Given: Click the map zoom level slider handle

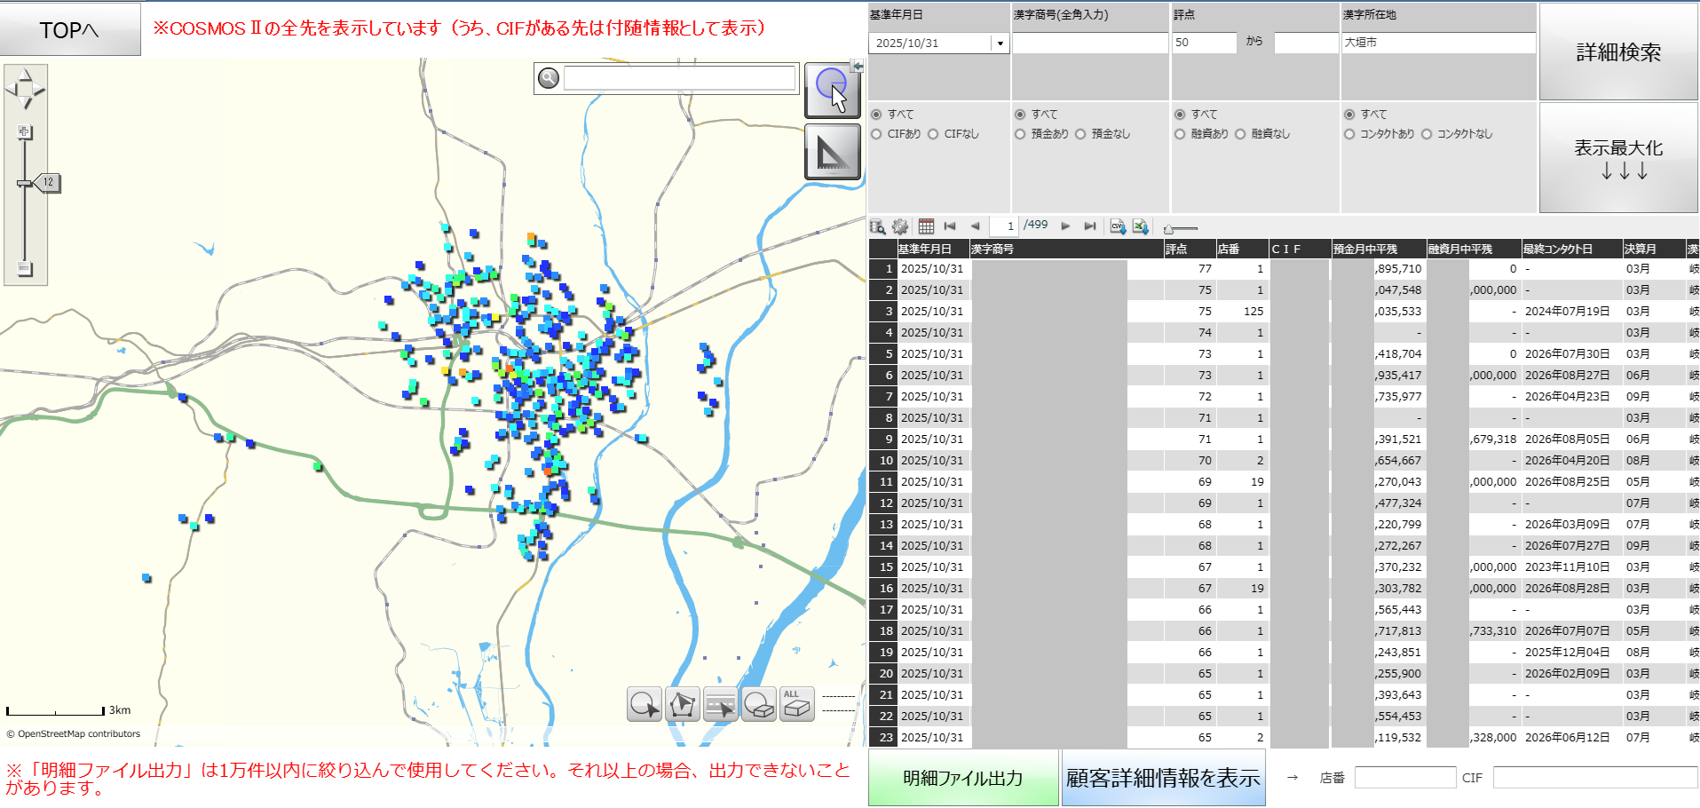Looking at the screenshot, I should [25, 183].
